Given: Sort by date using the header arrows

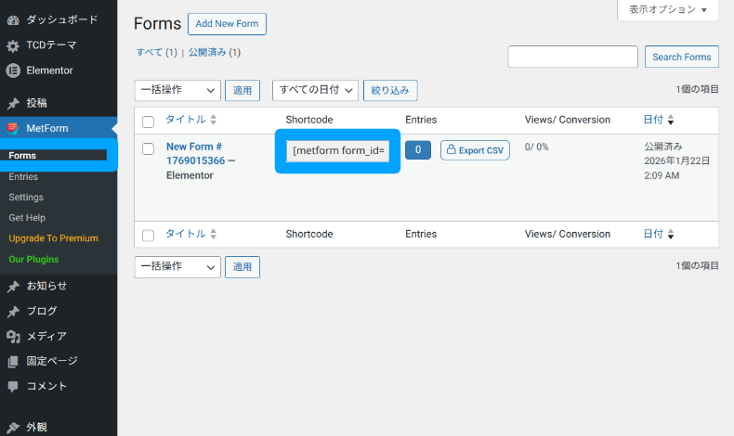Looking at the screenshot, I should pos(671,120).
